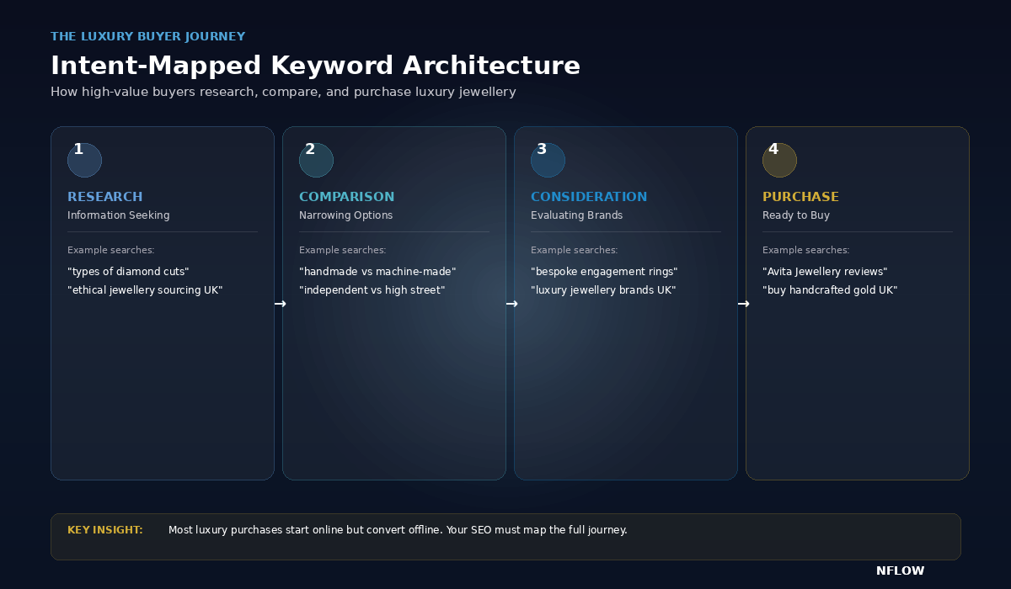Select the CONSIDERATION stage heading
This screenshot has width=1011, height=589.
589,197
